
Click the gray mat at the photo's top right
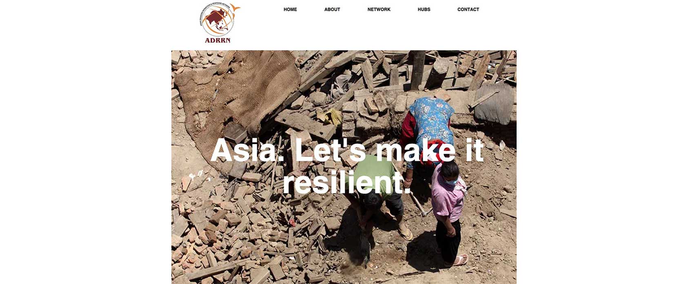point(494,104)
